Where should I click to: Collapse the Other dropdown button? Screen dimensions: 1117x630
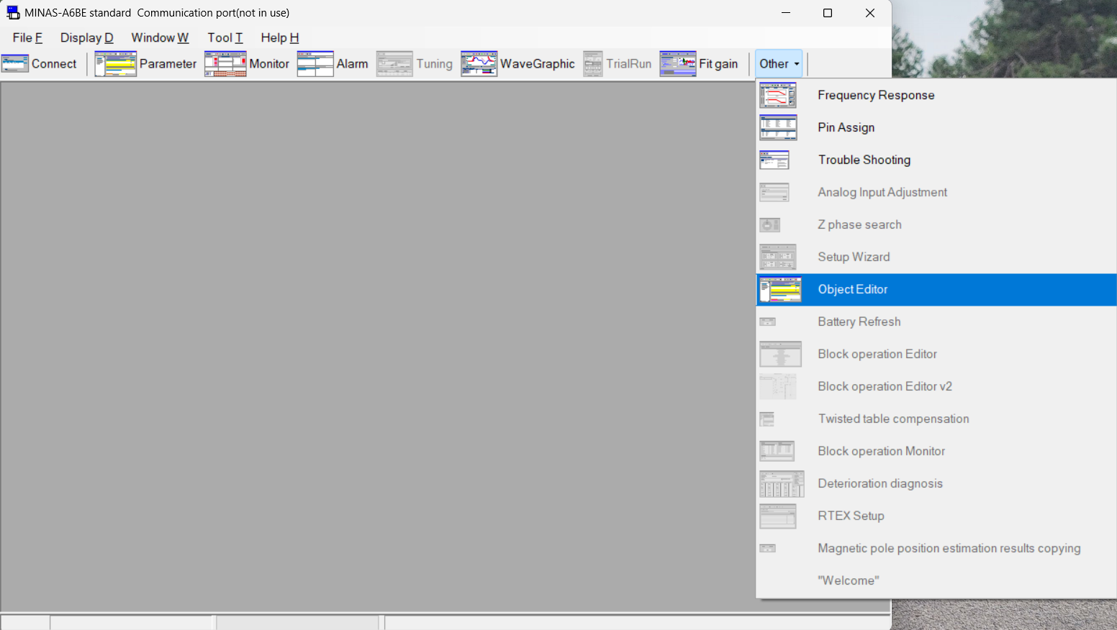779,64
